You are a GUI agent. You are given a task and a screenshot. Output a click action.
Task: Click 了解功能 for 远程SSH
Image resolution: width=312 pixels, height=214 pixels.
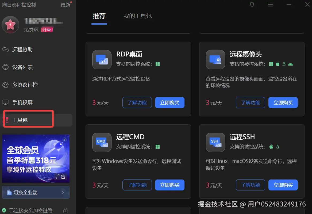pyautogui.click(x=251, y=185)
